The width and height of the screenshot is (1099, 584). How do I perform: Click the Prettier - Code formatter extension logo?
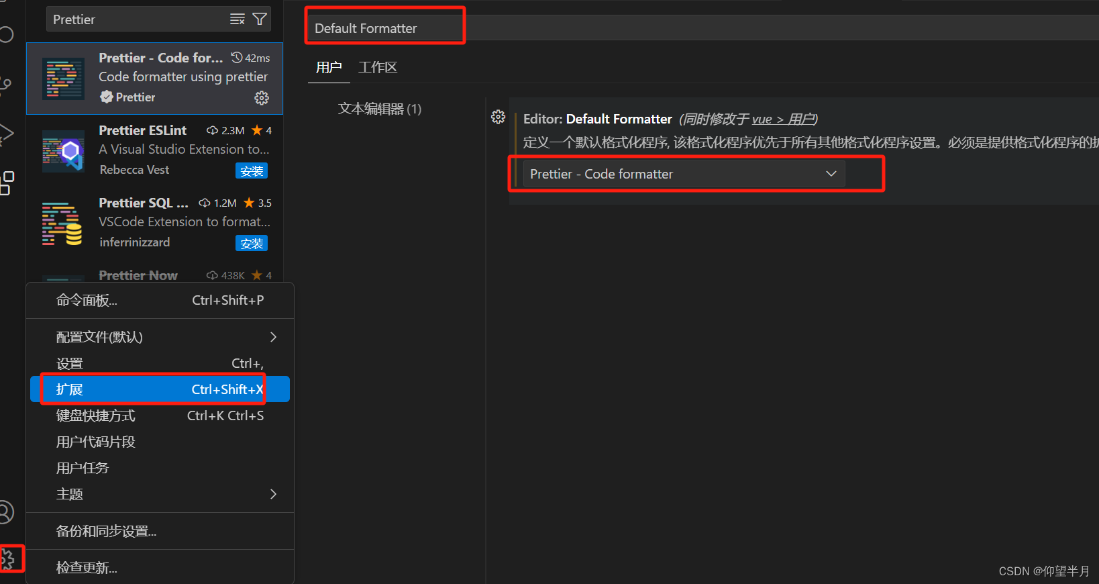[63, 79]
